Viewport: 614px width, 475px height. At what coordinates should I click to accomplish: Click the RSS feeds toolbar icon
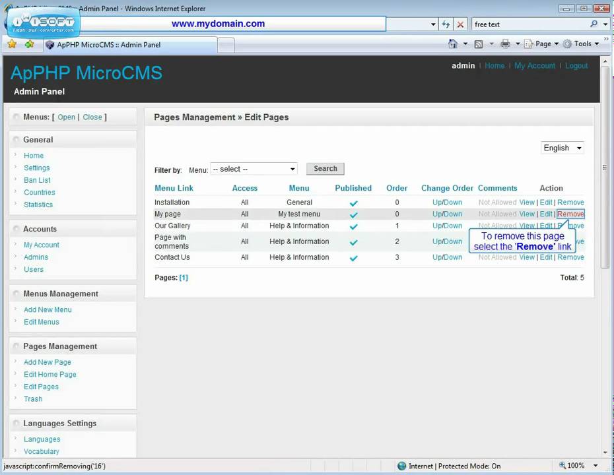click(x=479, y=44)
